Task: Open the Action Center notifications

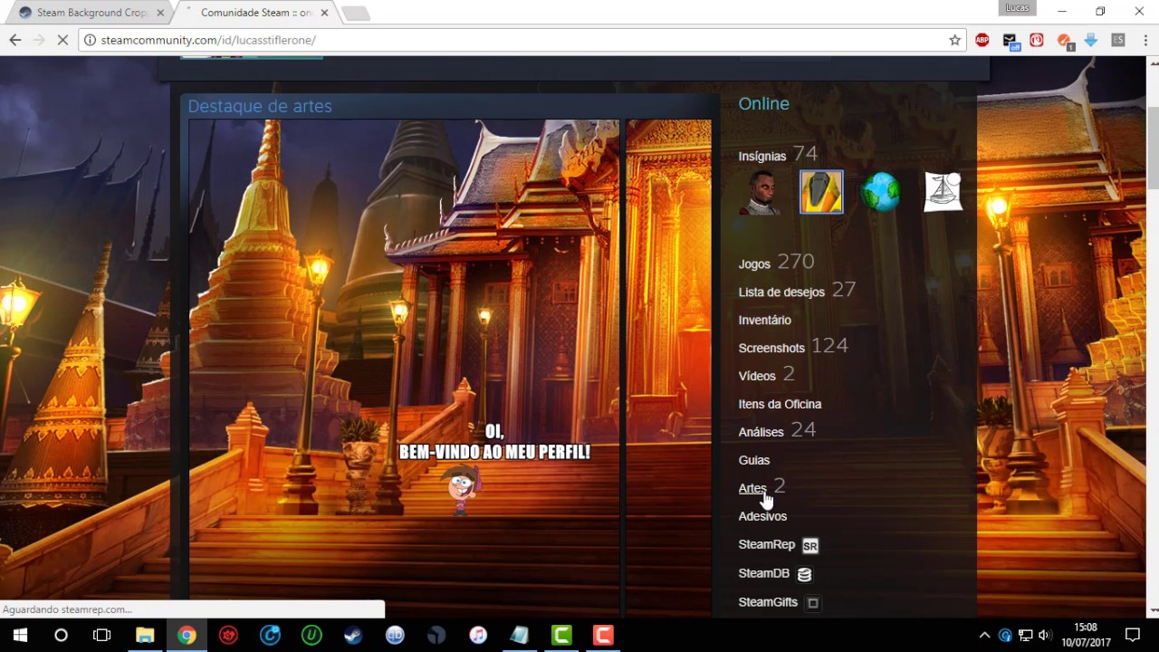Action: (1132, 635)
